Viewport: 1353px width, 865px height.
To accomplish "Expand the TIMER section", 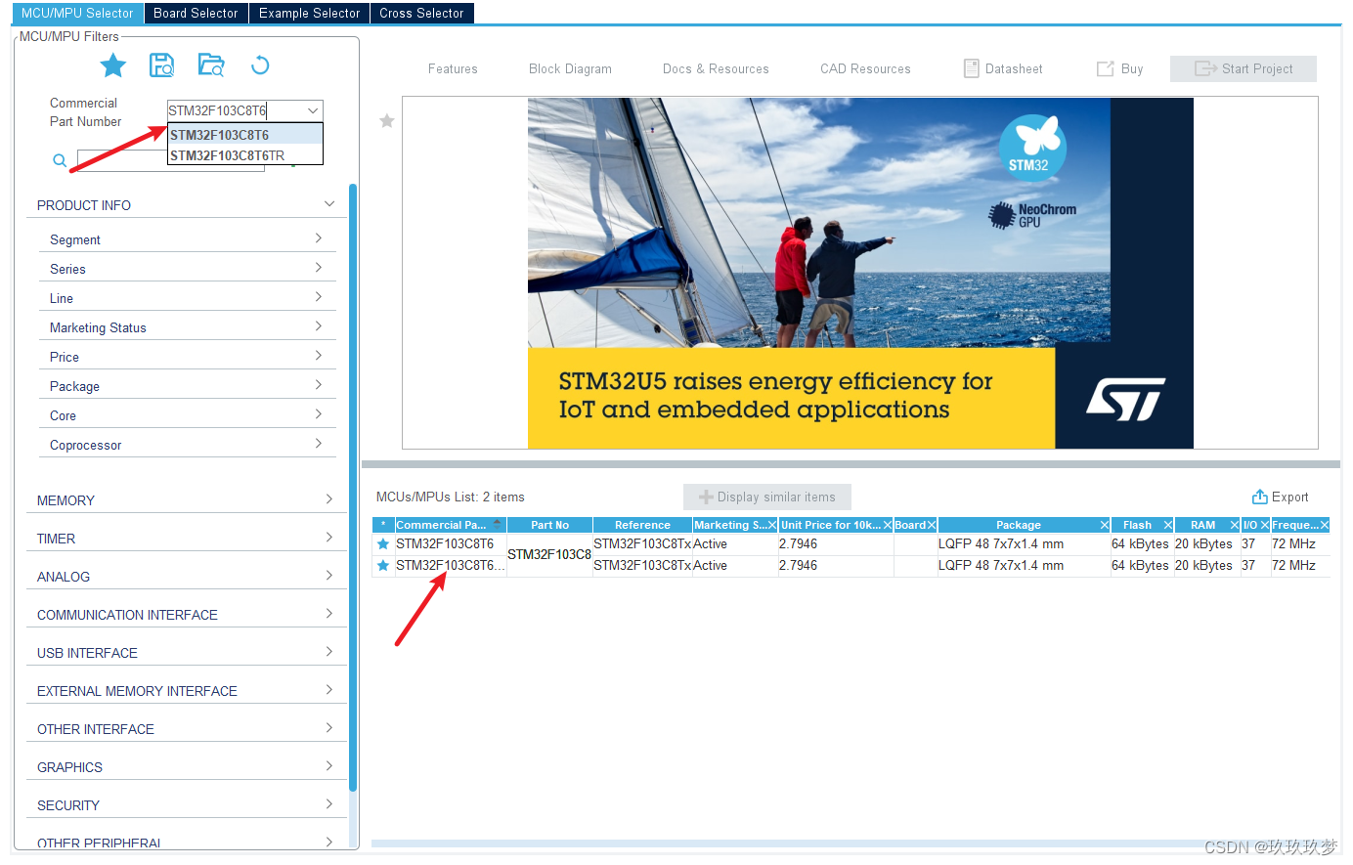I will [329, 538].
